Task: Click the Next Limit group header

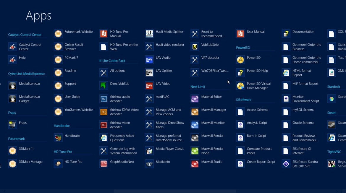Action: [198, 87]
